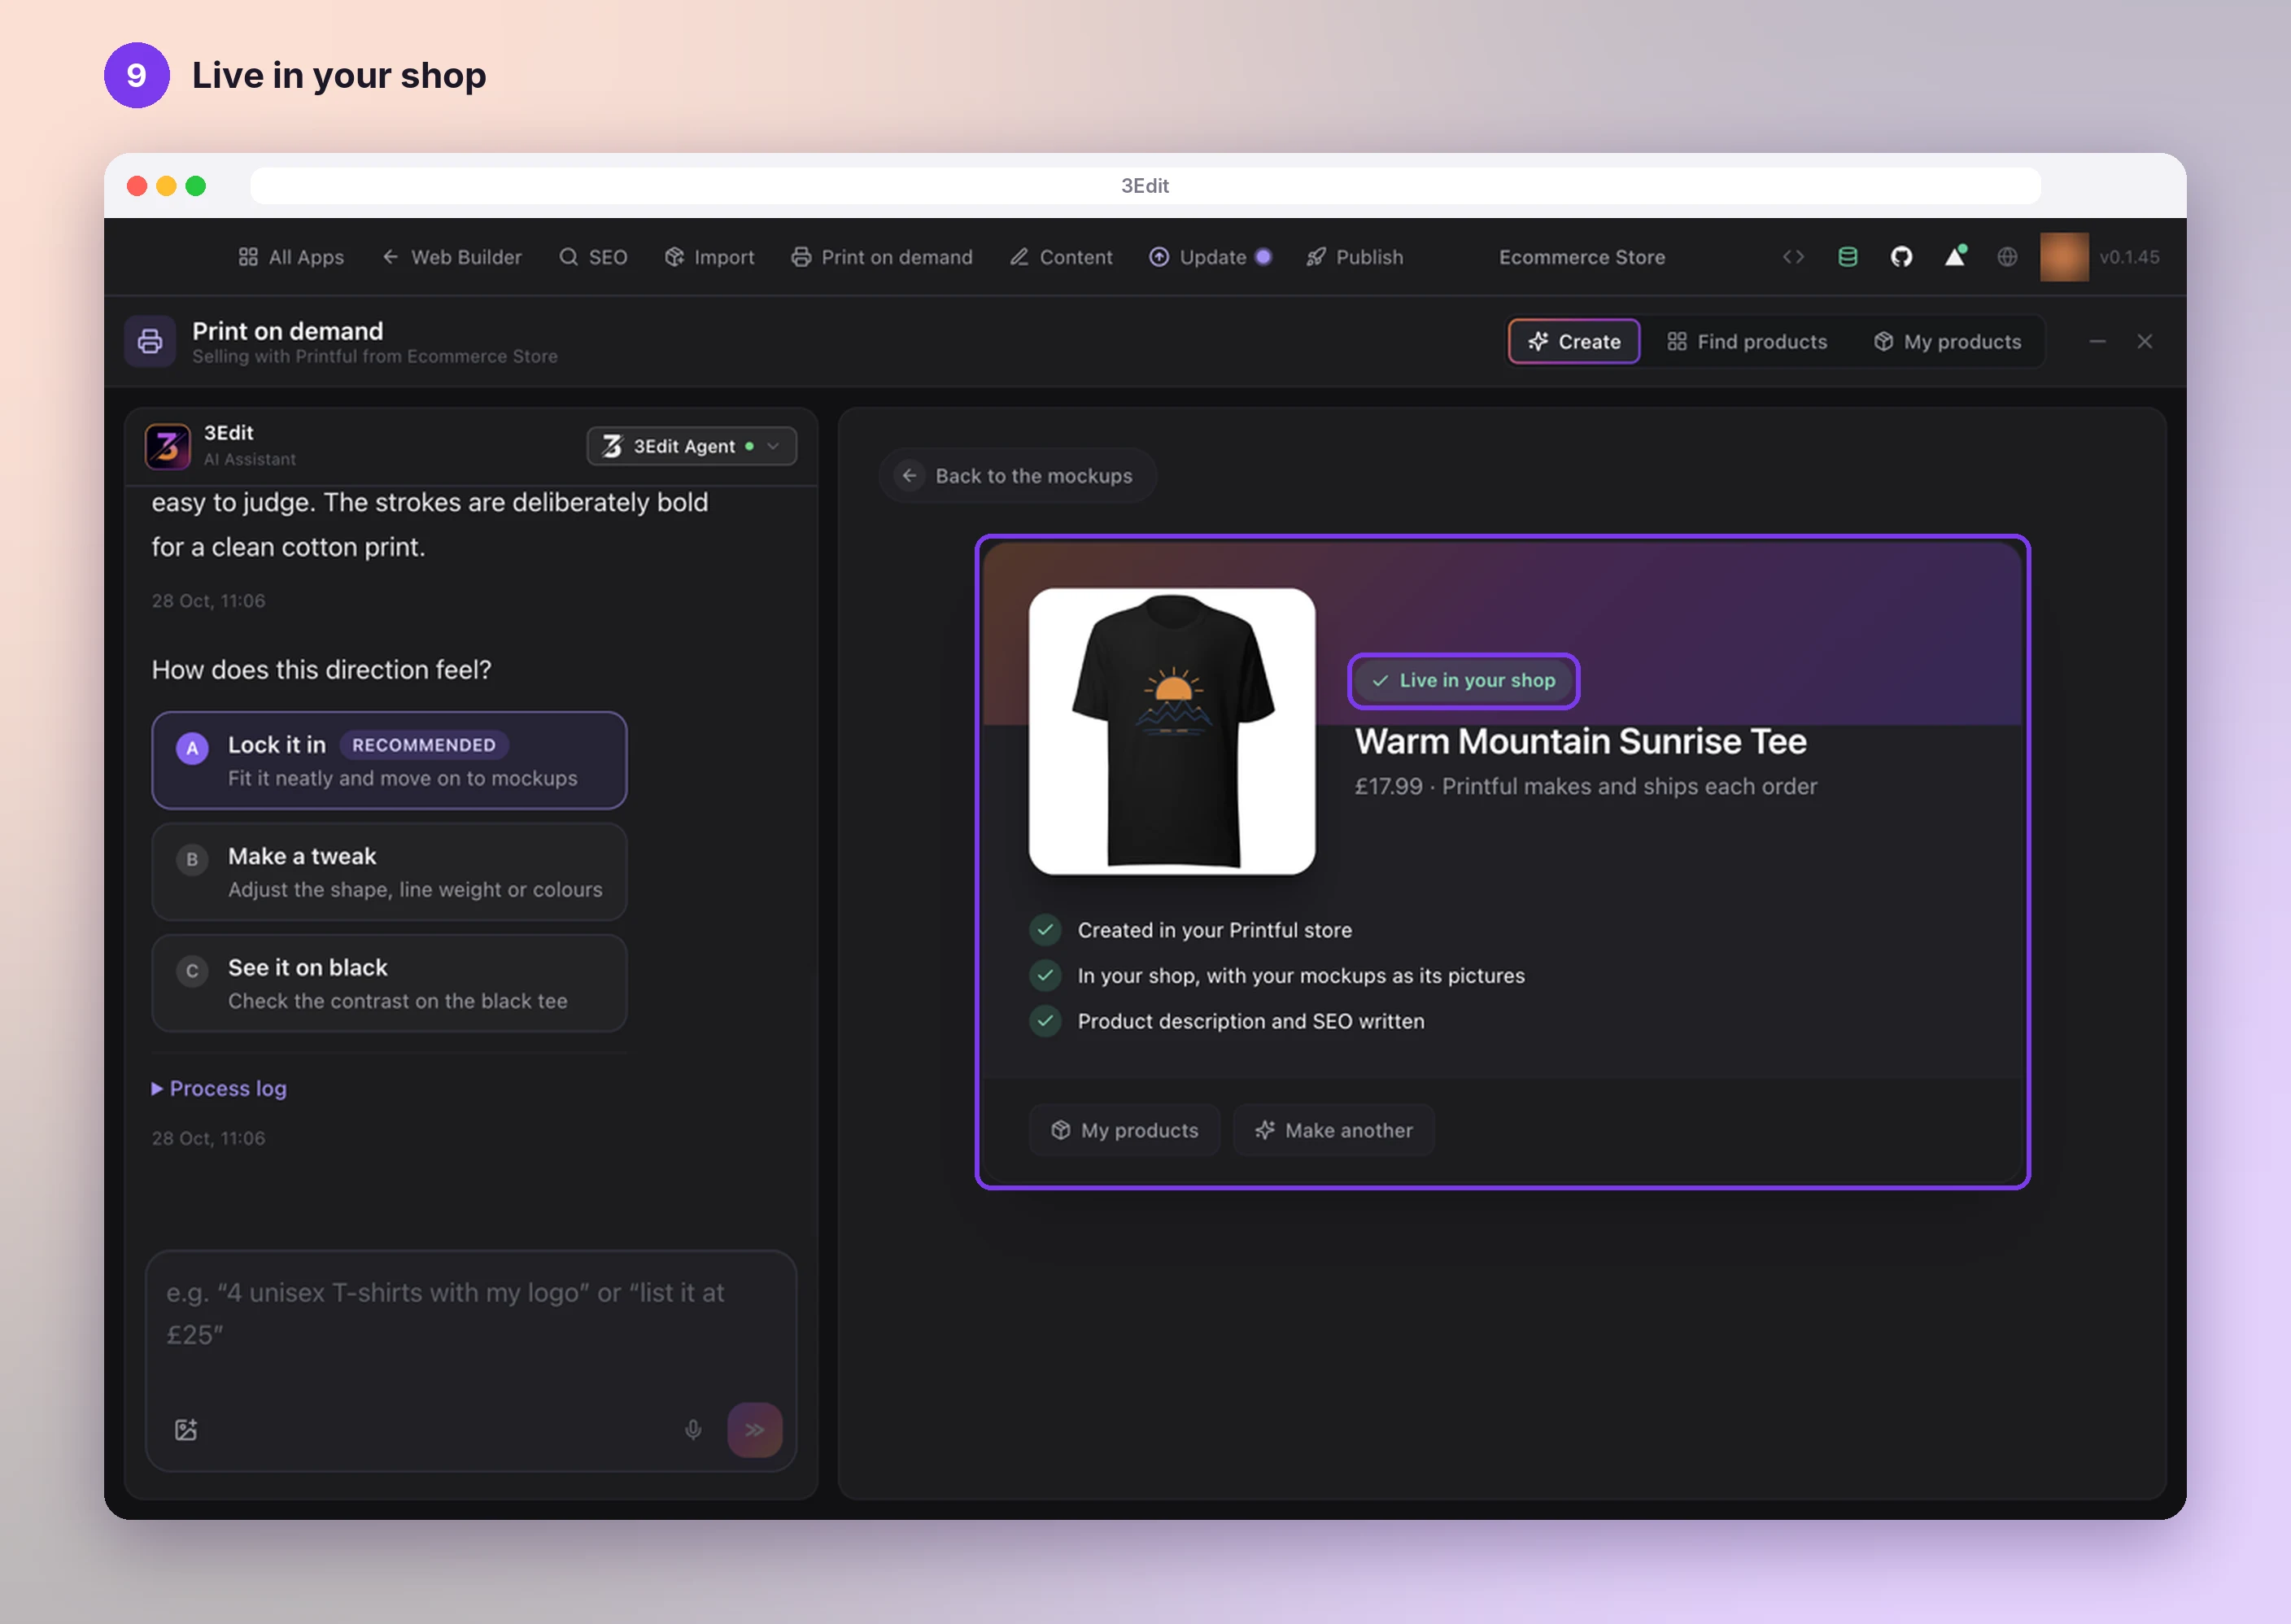Click Publish with rocket icon
Viewport: 2291px width, 1624px height.
(1354, 257)
